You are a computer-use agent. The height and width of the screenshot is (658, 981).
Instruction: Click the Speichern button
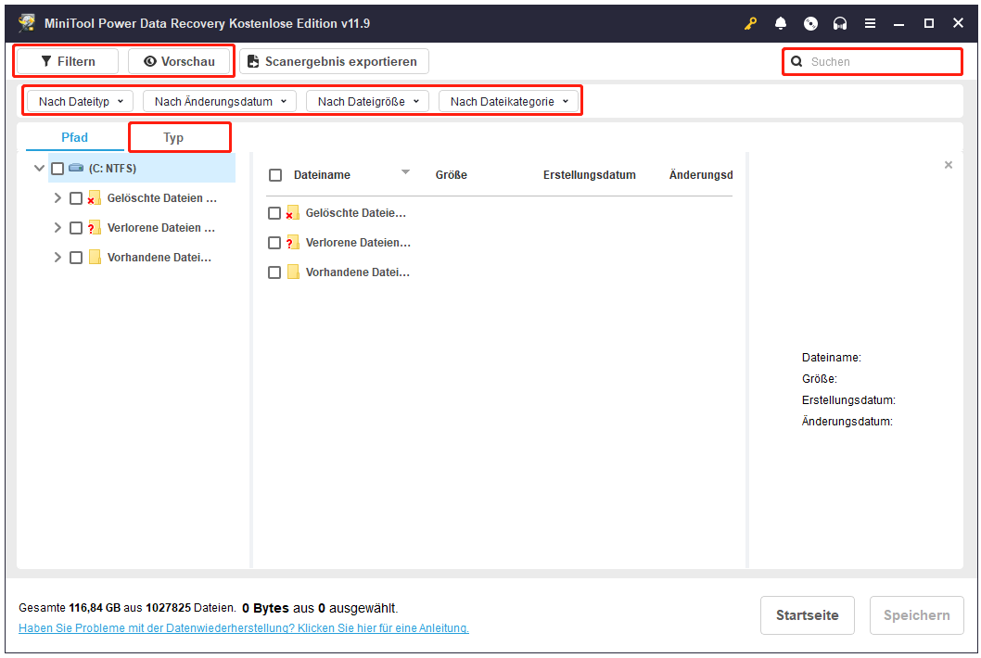point(917,615)
